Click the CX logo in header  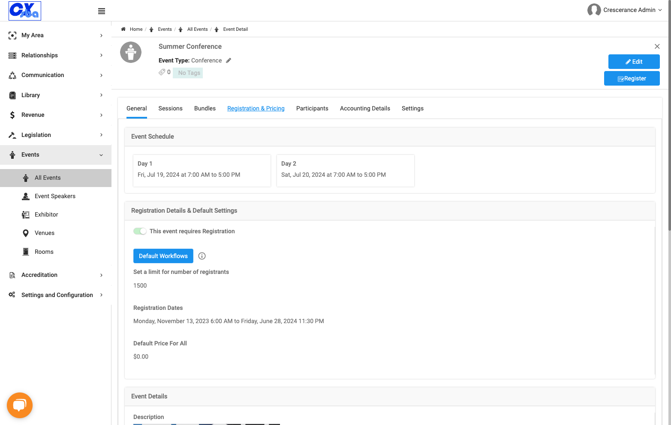coord(25,11)
